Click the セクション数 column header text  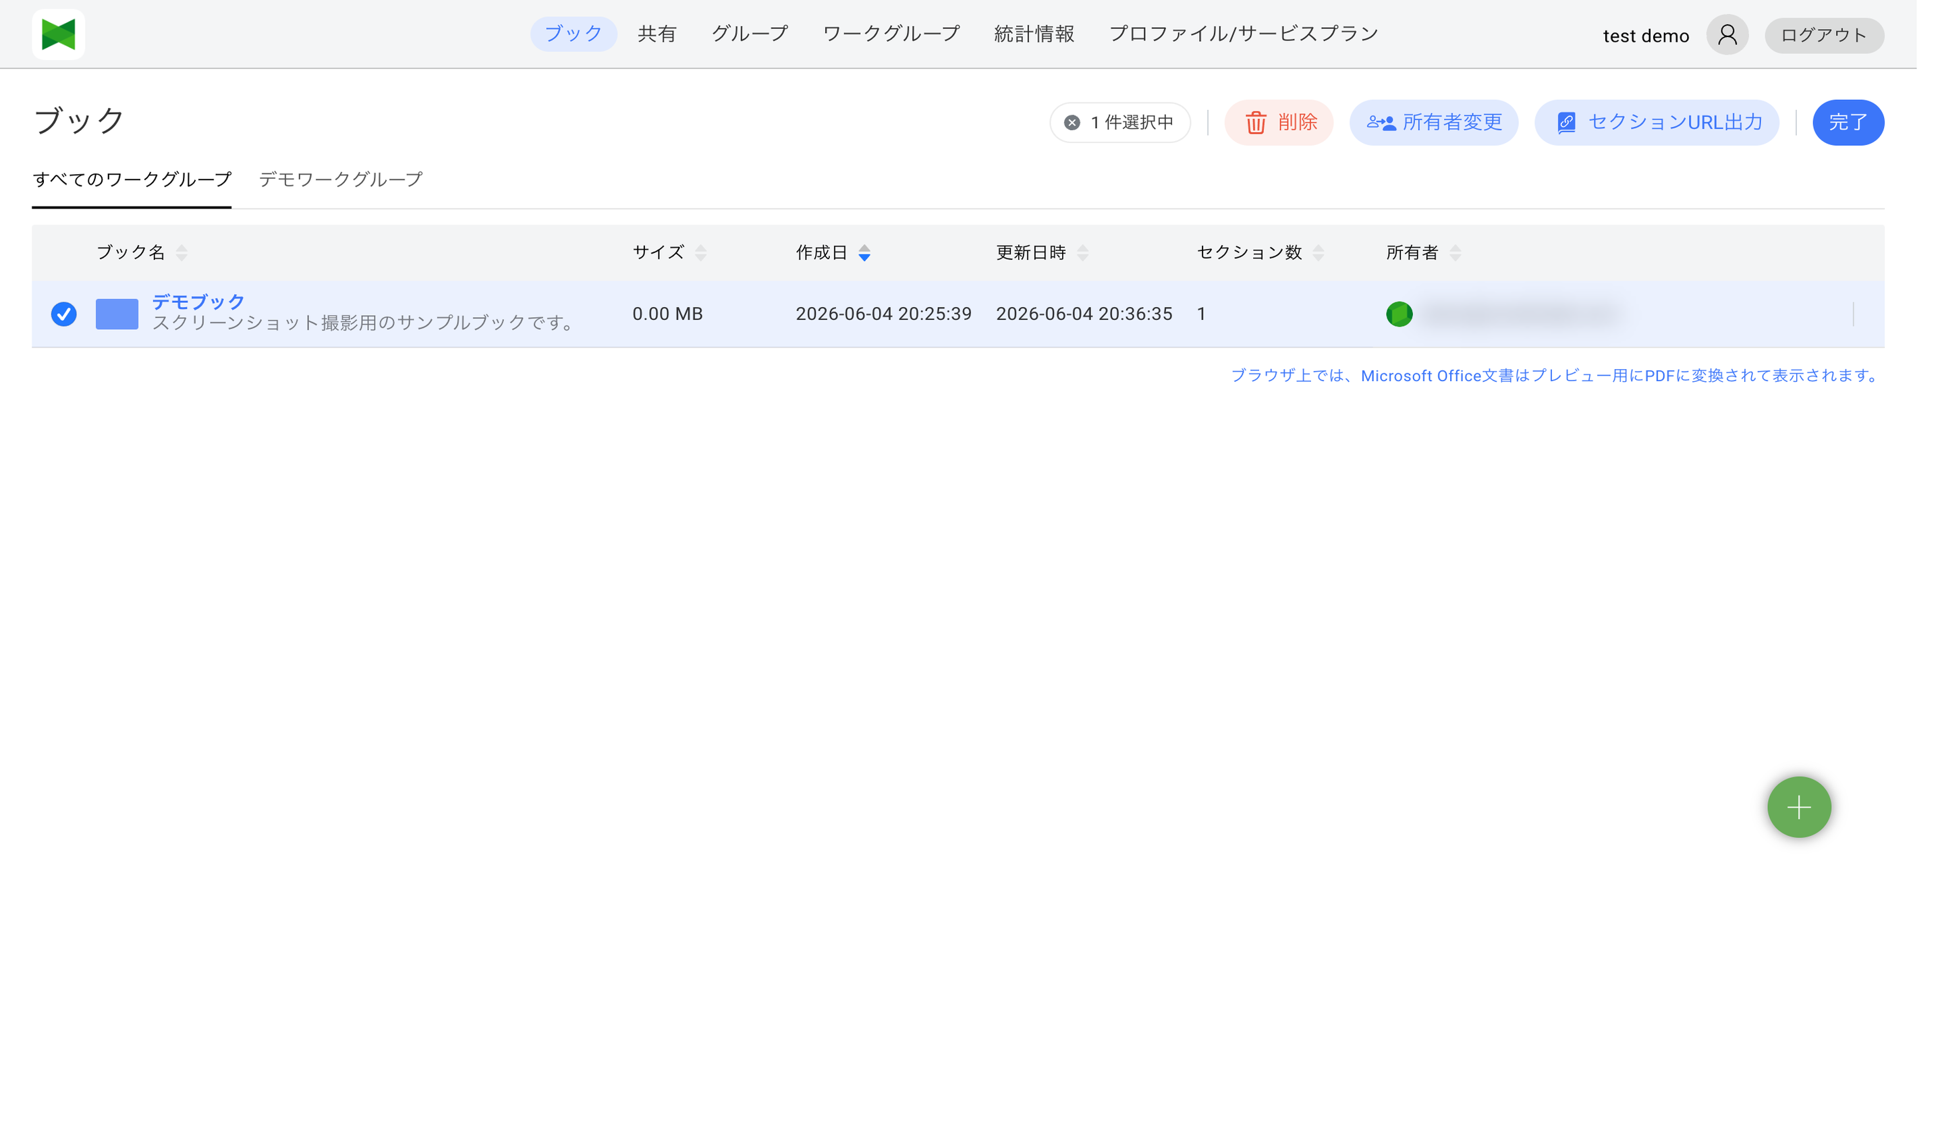(x=1248, y=253)
